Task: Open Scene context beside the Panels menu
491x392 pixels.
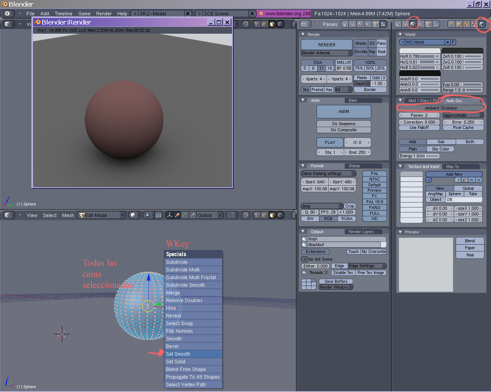Action: click(383, 24)
